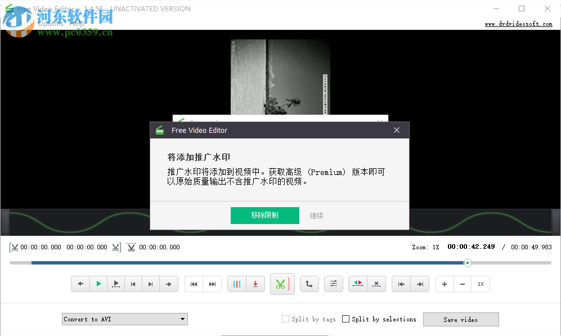
Task: Enable Split by selections
Action: point(345,319)
